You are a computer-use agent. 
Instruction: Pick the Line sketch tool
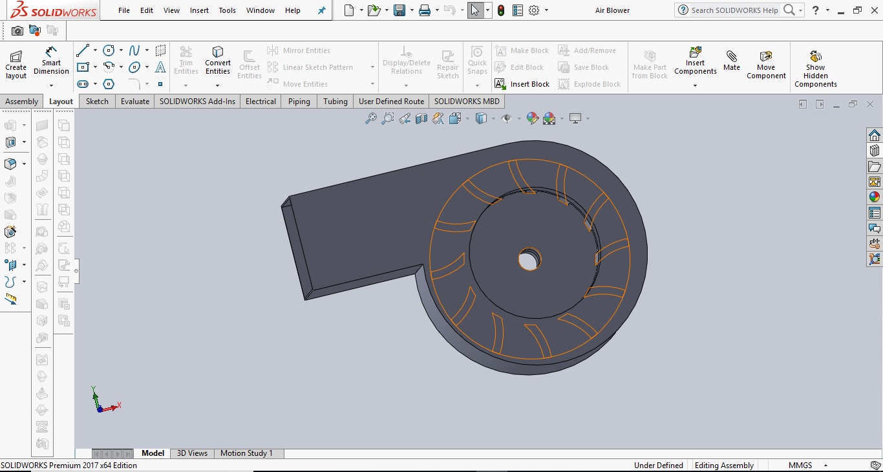[x=83, y=50]
